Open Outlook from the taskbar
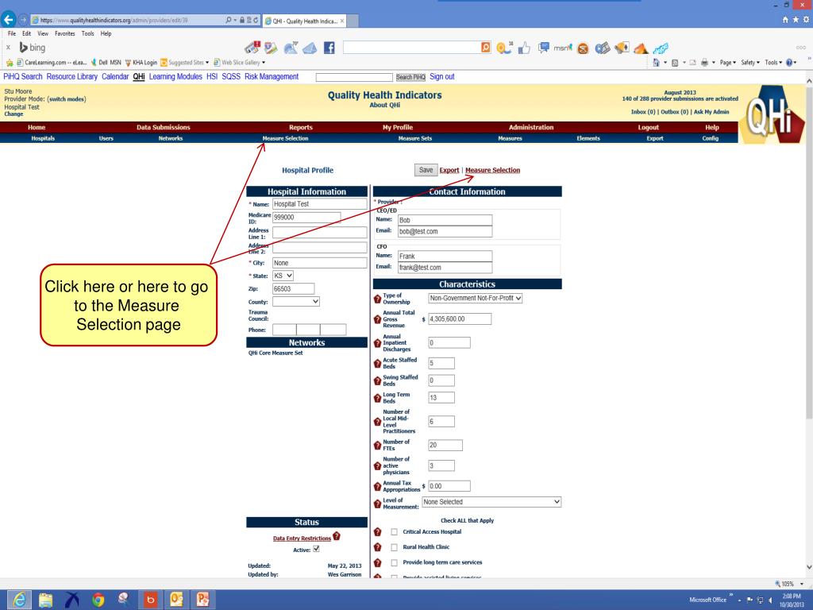The image size is (813, 610). (176, 600)
